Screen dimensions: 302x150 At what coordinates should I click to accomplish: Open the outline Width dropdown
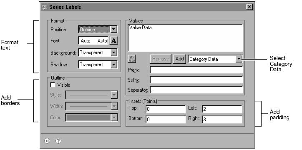pyautogui.click(x=91, y=106)
